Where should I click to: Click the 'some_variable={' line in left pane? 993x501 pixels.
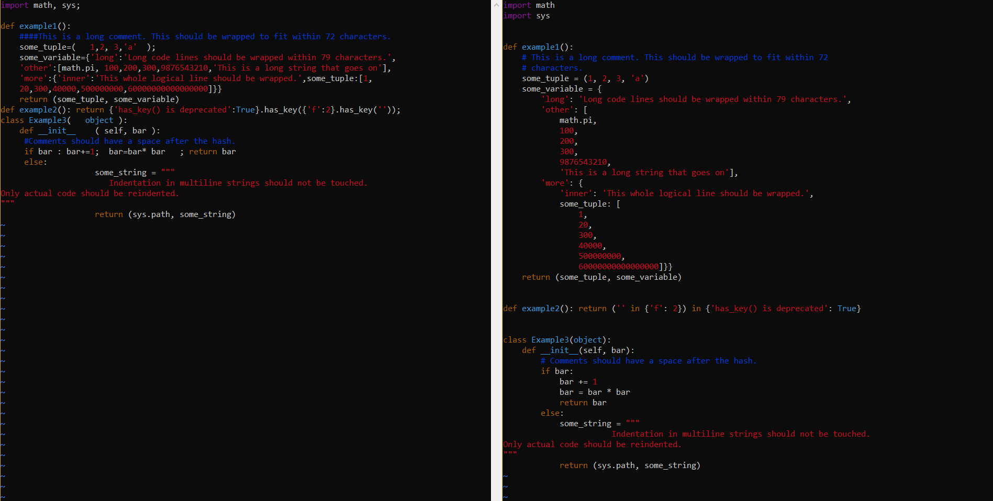coord(208,58)
